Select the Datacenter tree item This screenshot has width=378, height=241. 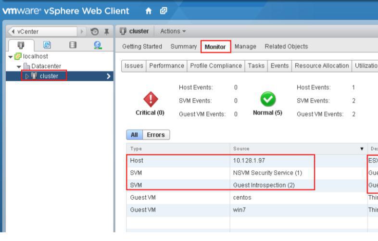(x=46, y=66)
